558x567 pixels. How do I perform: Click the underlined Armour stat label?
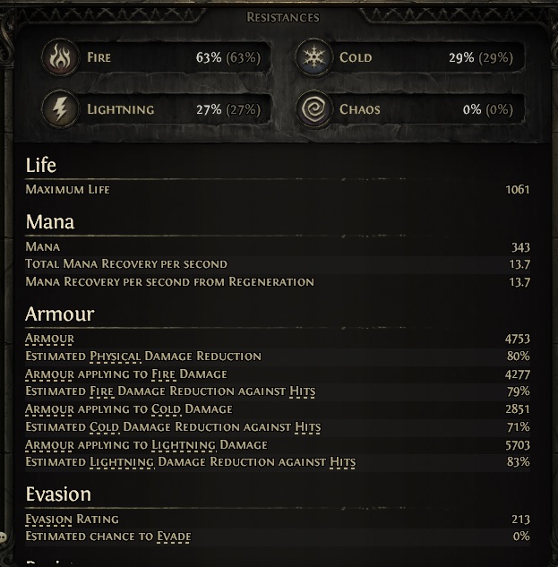click(49, 339)
